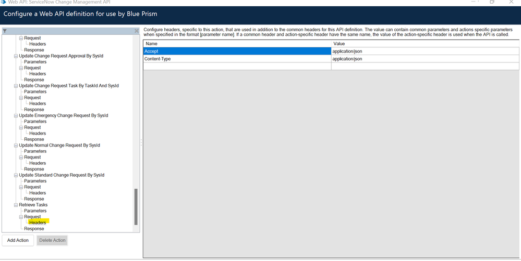This screenshot has height=261, width=521.
Task: Collapse Update Normal Change Request By SysId node
Action: pyautogui.click(x=16, y=146)
